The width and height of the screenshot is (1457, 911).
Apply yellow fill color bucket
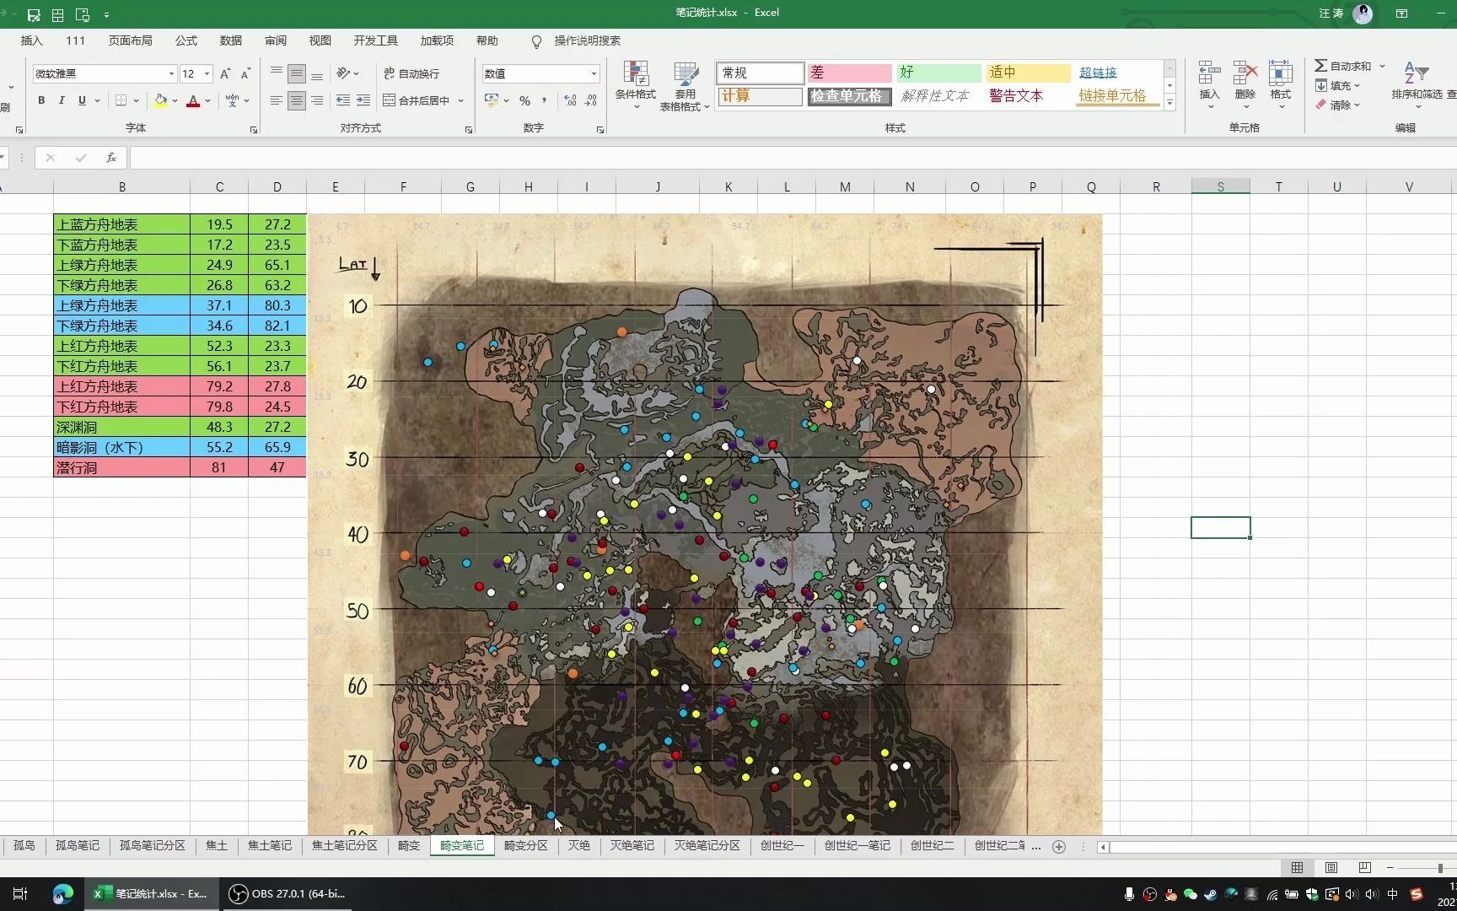(160, 100)
